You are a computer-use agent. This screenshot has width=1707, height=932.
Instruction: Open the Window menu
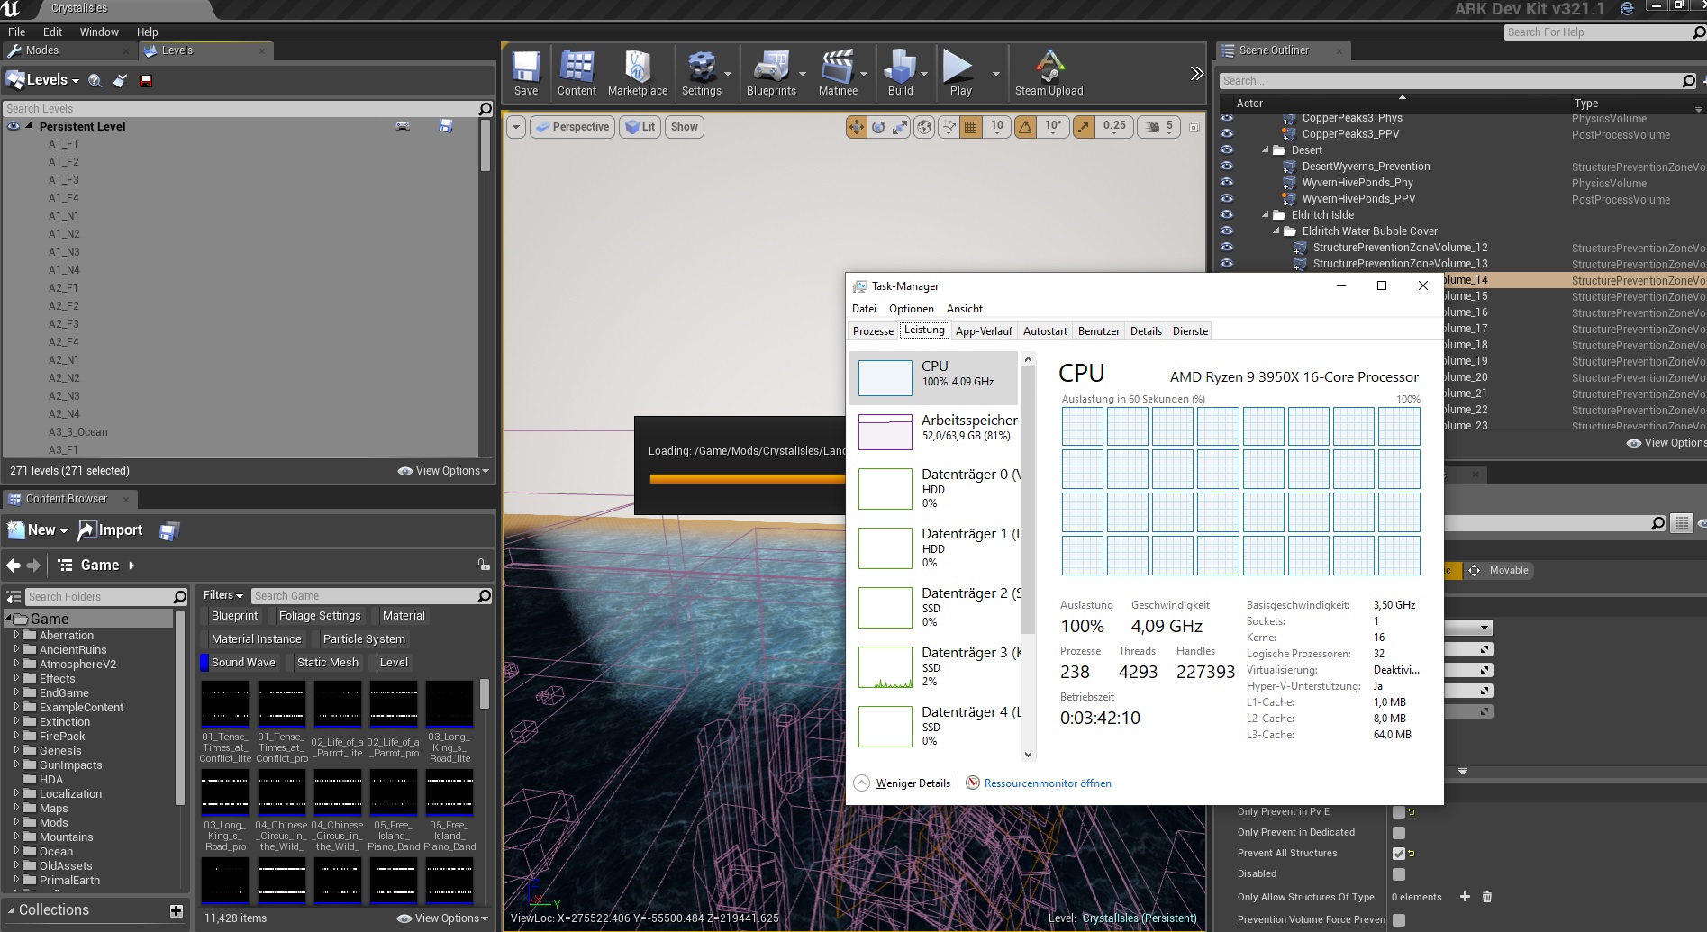[99, 32]
